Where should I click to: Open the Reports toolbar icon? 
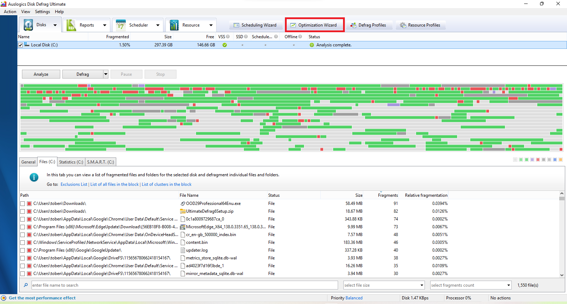coord(72,25)
